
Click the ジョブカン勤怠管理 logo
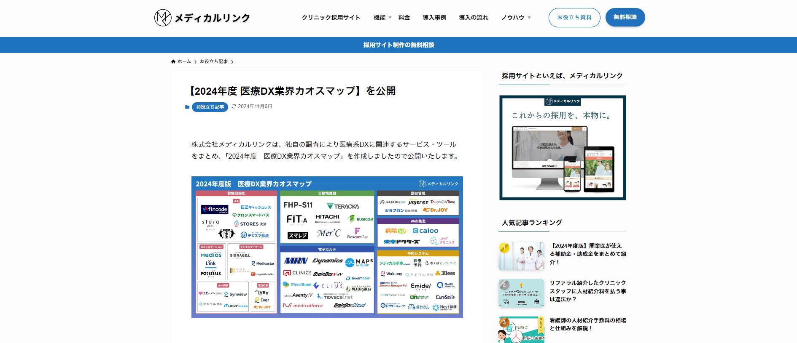(x=400, y=210)
